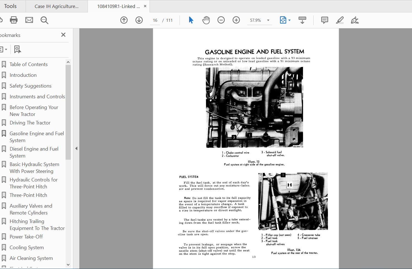Click bookmark icon beside Power Take-Off
The image size is (412, 269).
[4, 237]
